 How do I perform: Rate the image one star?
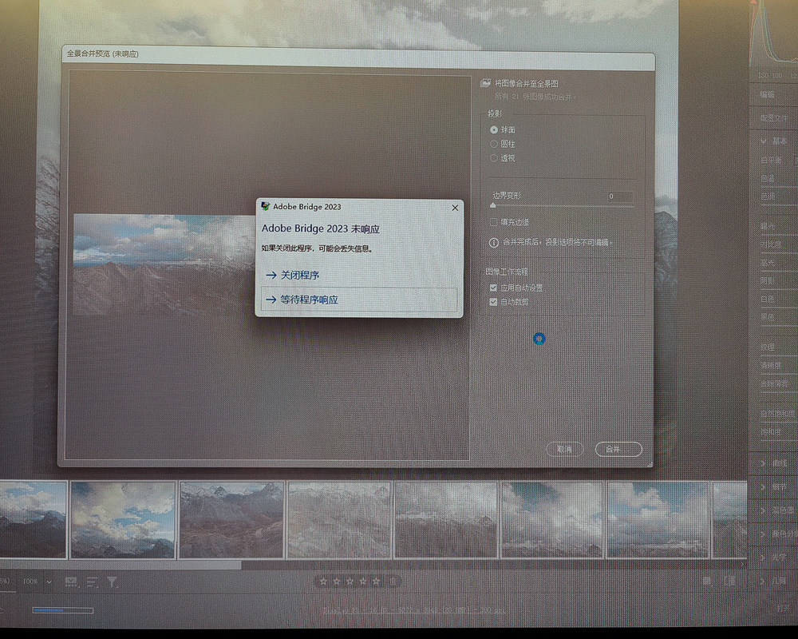click(324, 581)
